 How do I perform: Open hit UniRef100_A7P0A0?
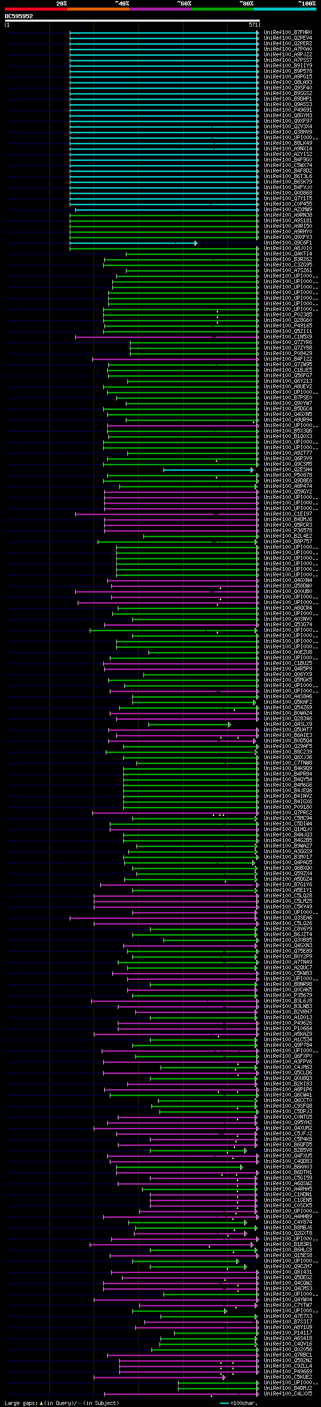(x=288, y=49)
